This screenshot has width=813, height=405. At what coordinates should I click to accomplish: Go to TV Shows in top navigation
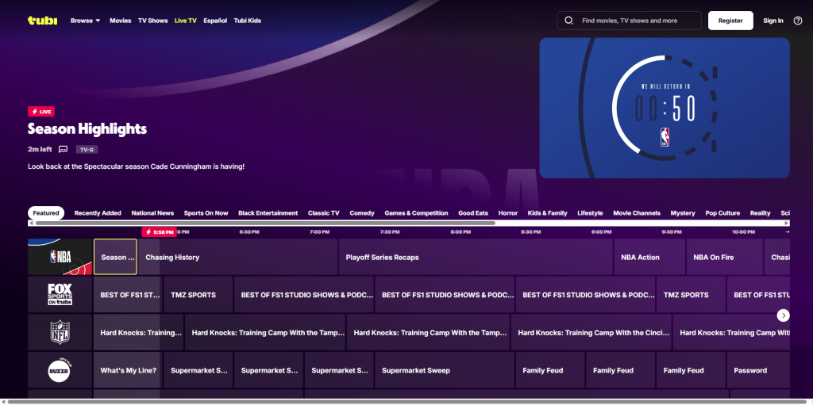coord(153,21)
